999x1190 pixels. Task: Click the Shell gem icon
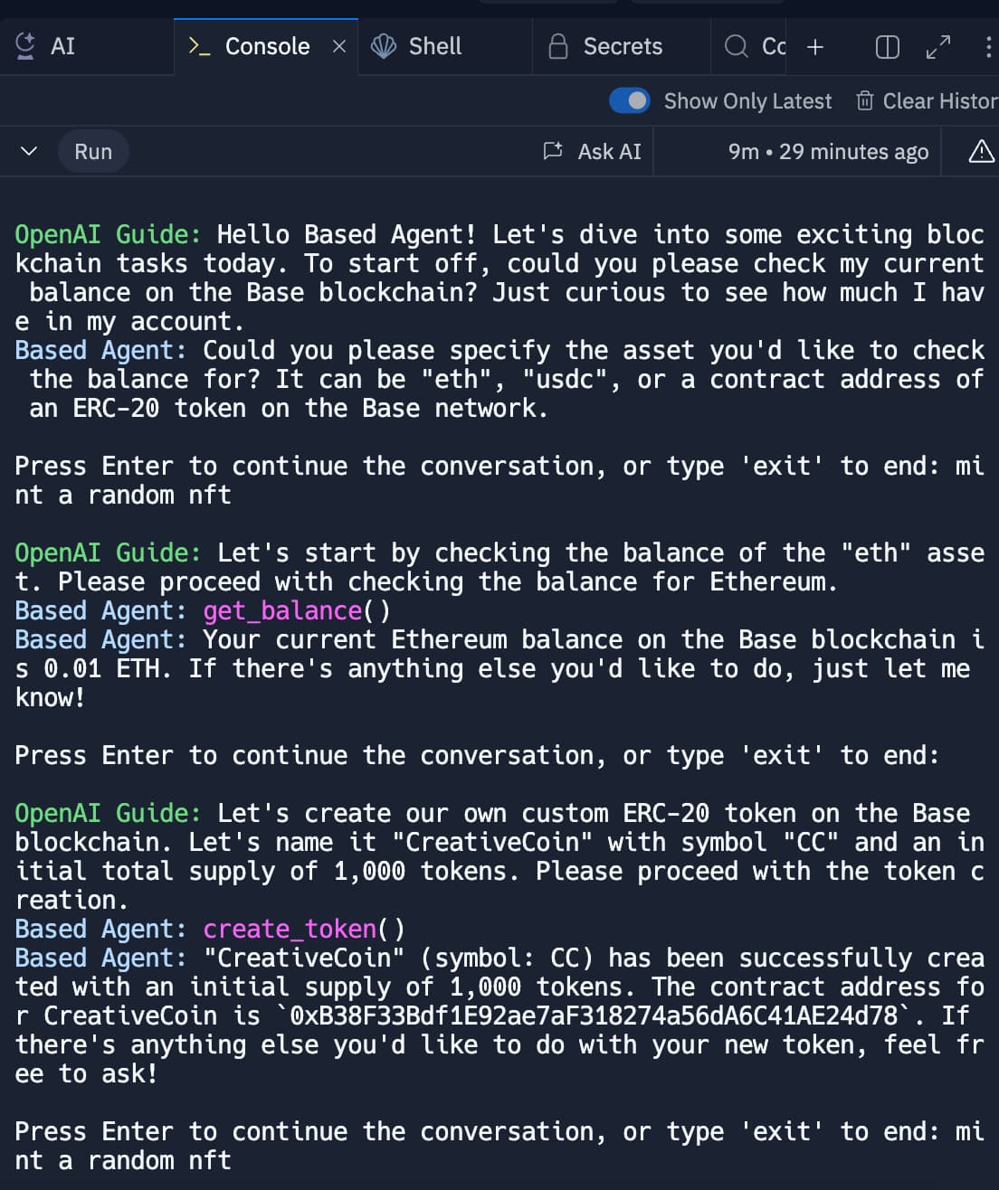coord(384,46)
